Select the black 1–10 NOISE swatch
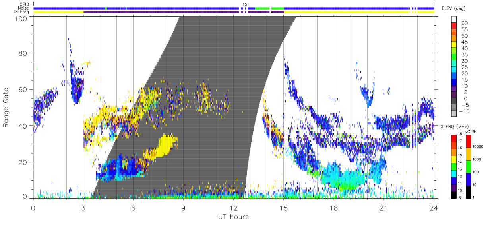The height and width of the screenshot is (225, 488). pyautogui.click(x=468, y=191)
